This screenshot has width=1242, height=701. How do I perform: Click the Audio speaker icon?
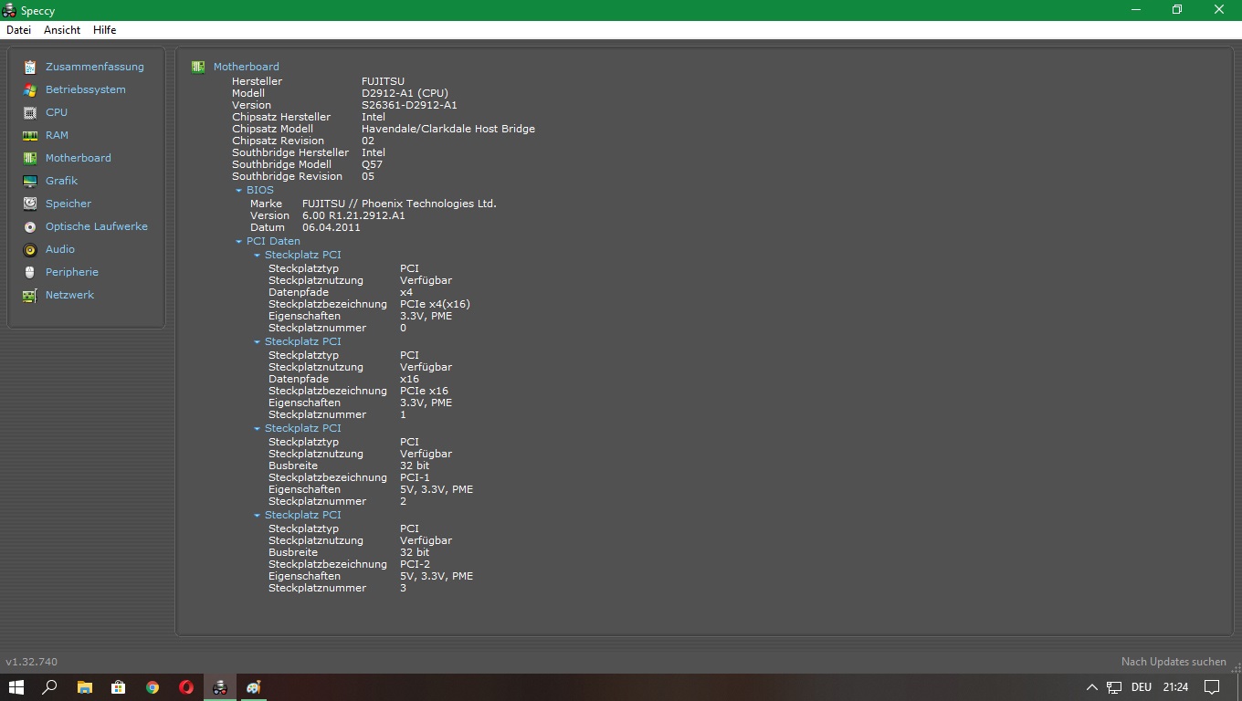click(x=30, y=249)
